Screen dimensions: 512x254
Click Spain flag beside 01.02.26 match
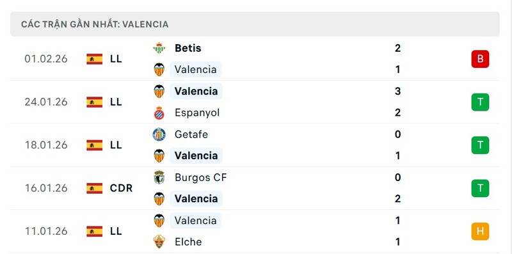click(94, 59)
